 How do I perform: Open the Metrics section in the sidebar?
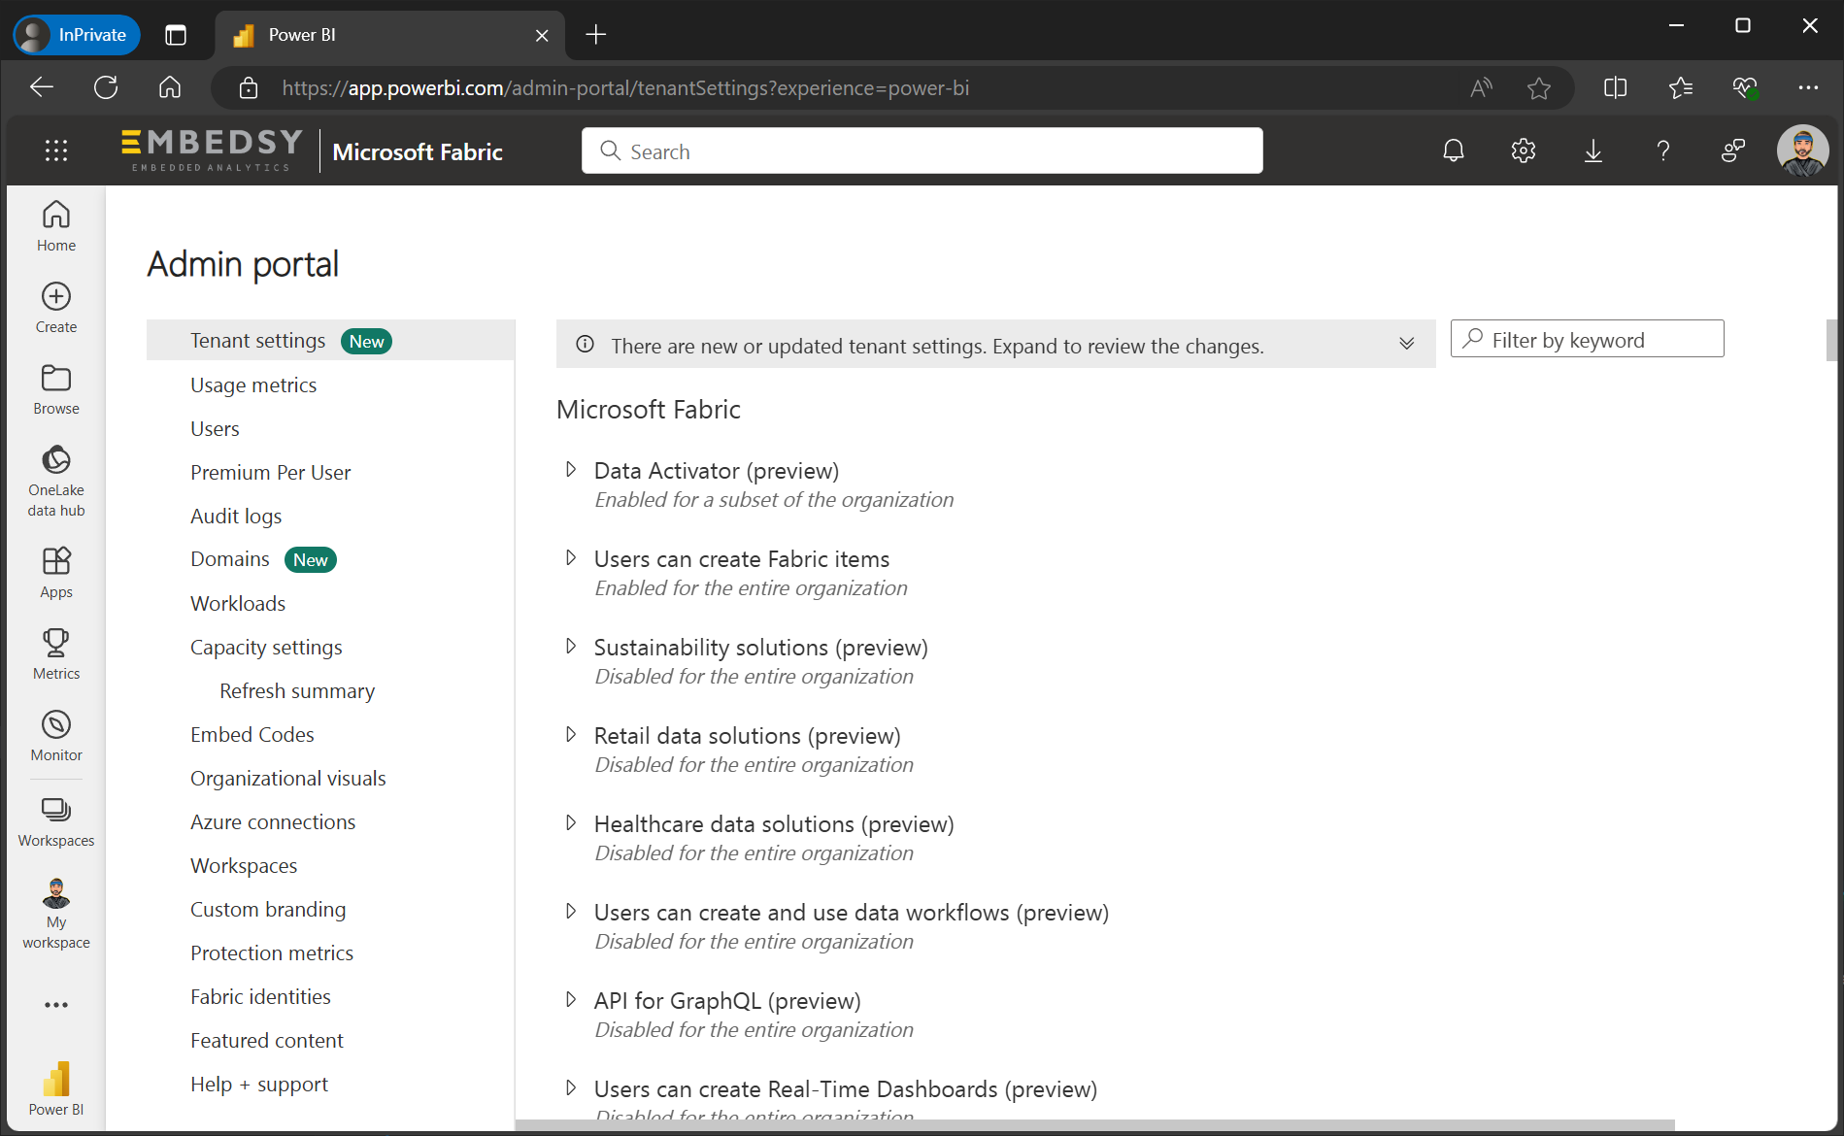tap(55, 652)
